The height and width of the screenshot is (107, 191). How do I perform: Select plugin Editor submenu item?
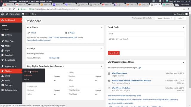click(x=27, y=79)
